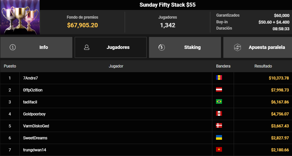This screenshot has height=156, width=292.
Task: Click the Staking dollar coin icon
Action: (161, 47)
